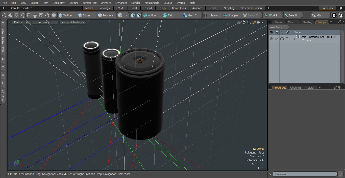Click the Command input field
345x178 pixels.
[x=305, y=174]
